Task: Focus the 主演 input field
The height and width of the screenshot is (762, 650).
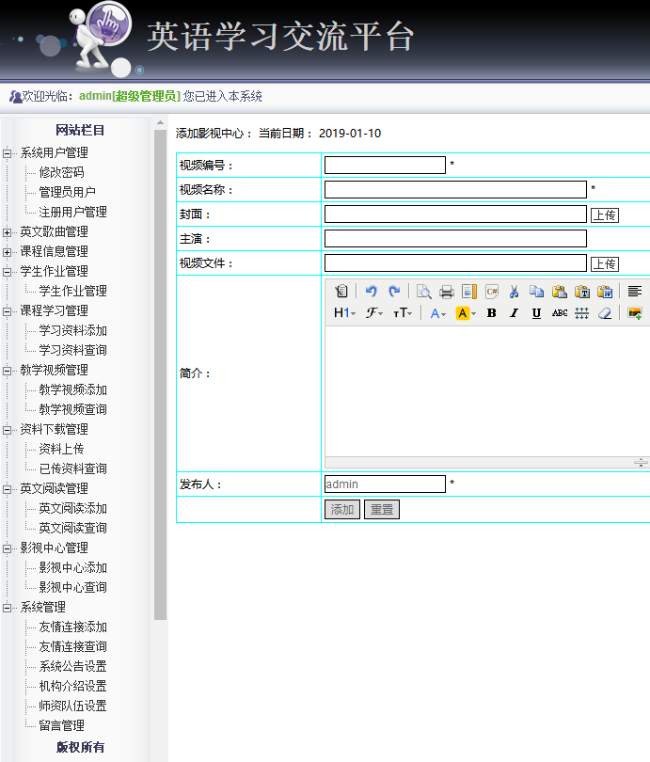Action: point(455,239)
